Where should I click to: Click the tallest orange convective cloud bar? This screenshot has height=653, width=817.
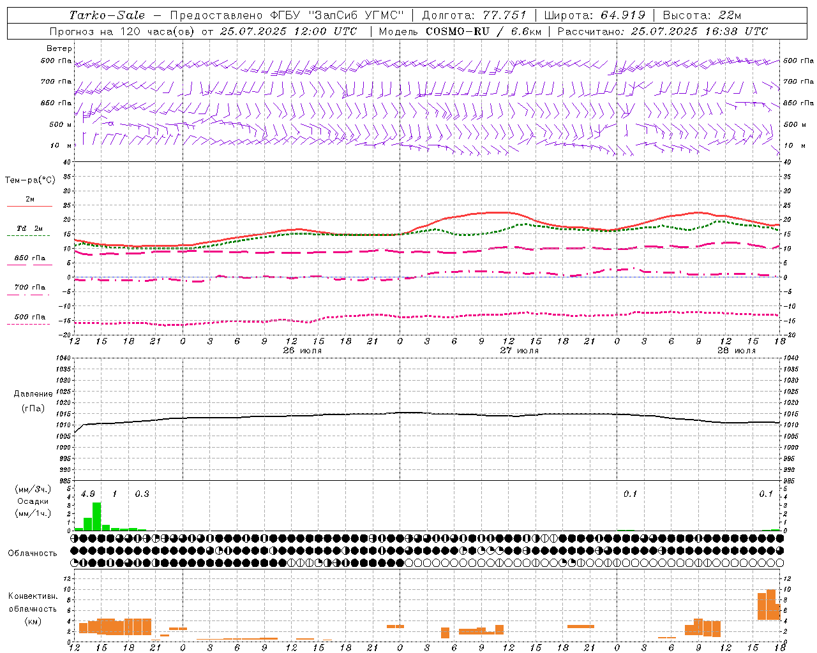pyautogui.click(x=771, y=605)
